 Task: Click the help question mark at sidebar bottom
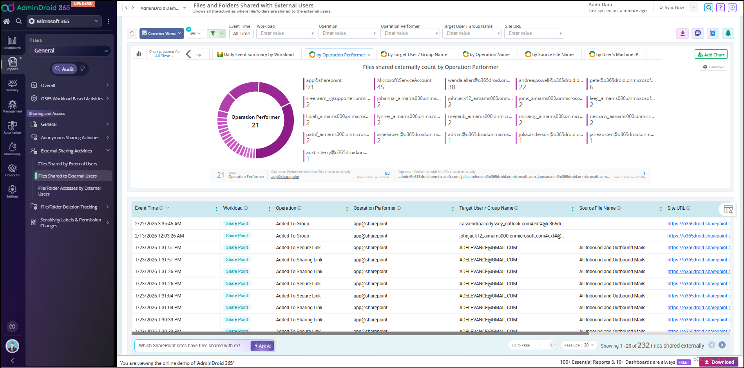click(x=13, y=326)
